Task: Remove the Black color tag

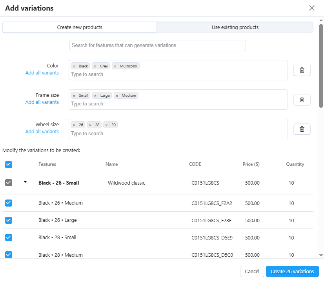Action: [x=74, y=66]
